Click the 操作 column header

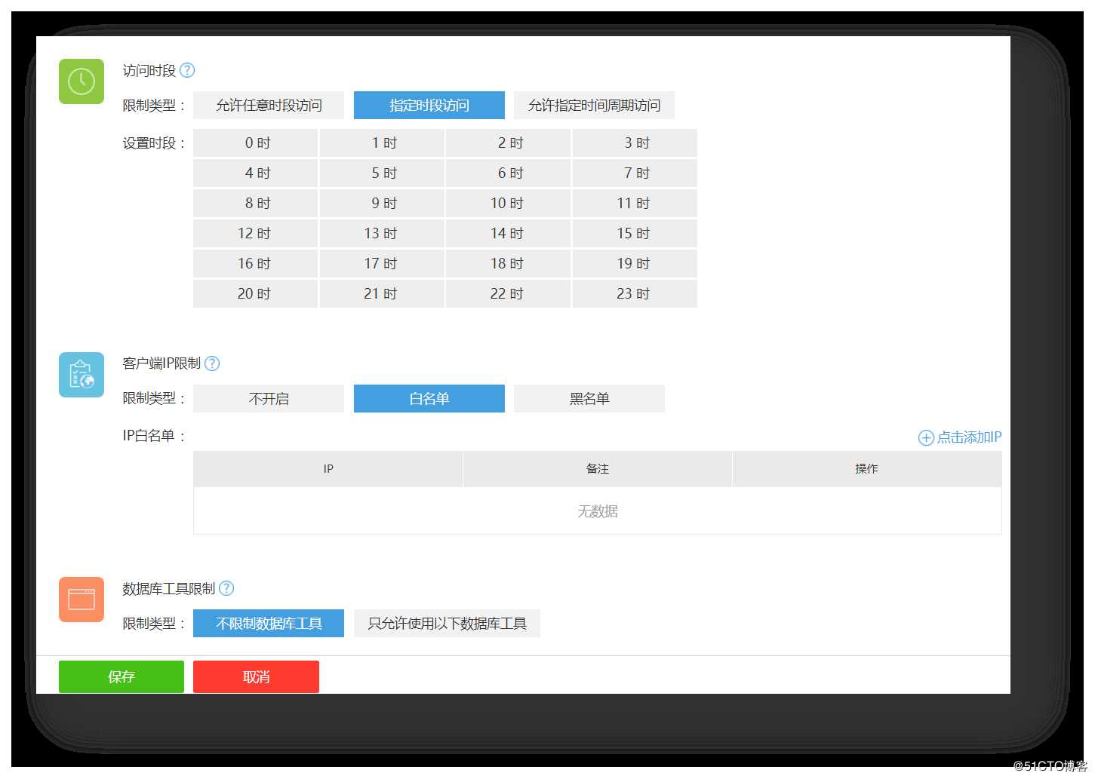point(867,469)
